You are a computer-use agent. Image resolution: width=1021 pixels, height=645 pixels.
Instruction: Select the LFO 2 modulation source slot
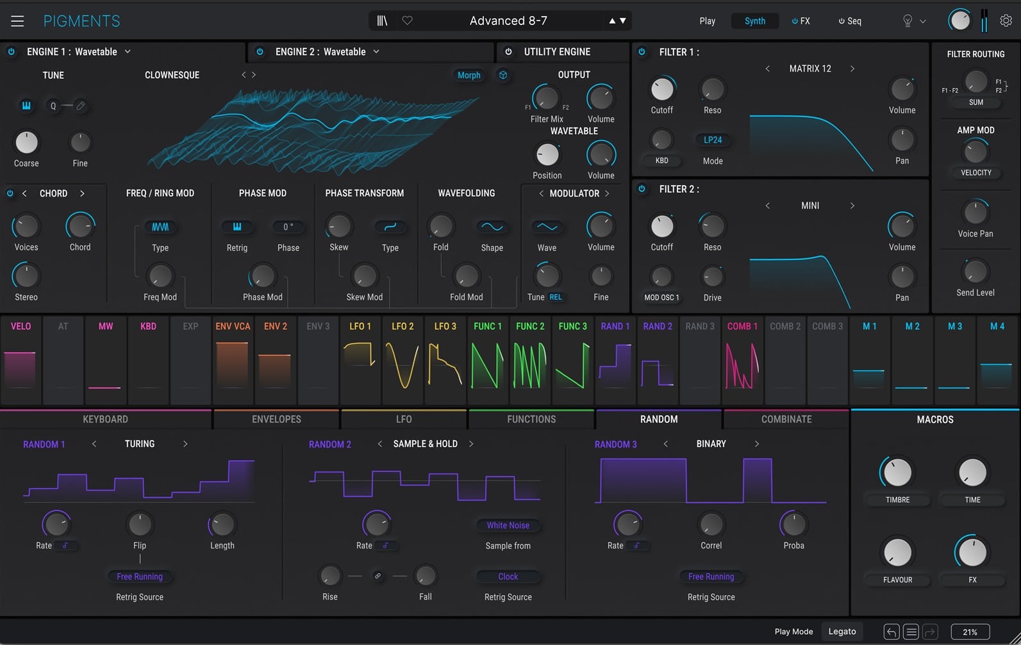point(403,359)
